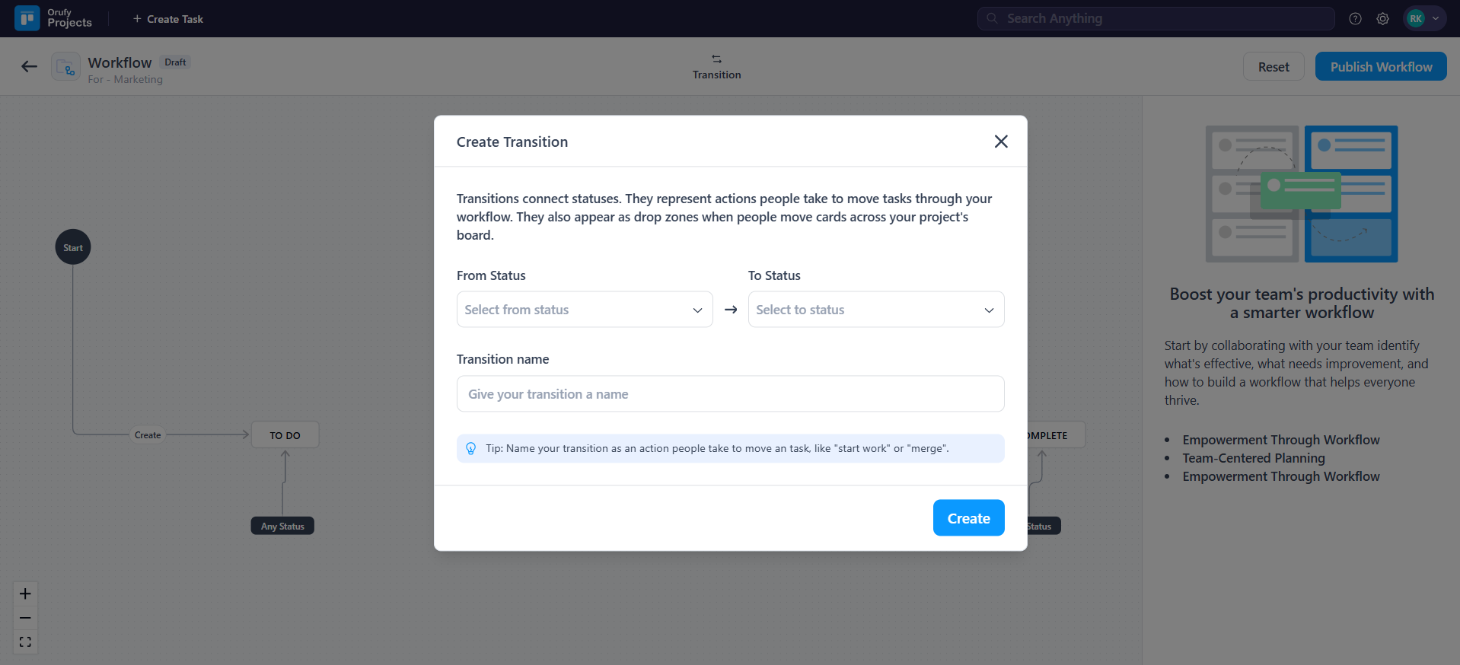This screenshot has height=665, width=1460.
Task: Open the help question mark icon
Action: tap(1355, 19)
